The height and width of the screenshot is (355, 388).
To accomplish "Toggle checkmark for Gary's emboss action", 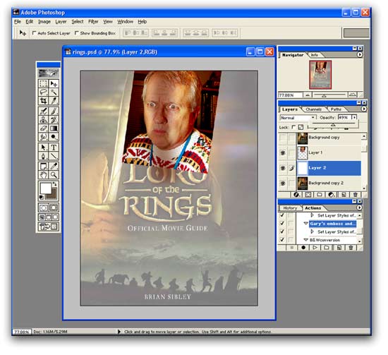I will click(282, 224).
